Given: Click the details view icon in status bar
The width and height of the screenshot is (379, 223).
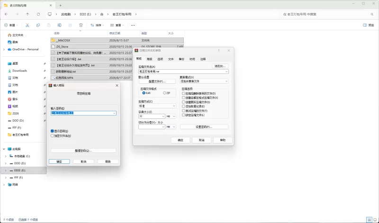Looking at the screenshot, I should tap(369, 220).
